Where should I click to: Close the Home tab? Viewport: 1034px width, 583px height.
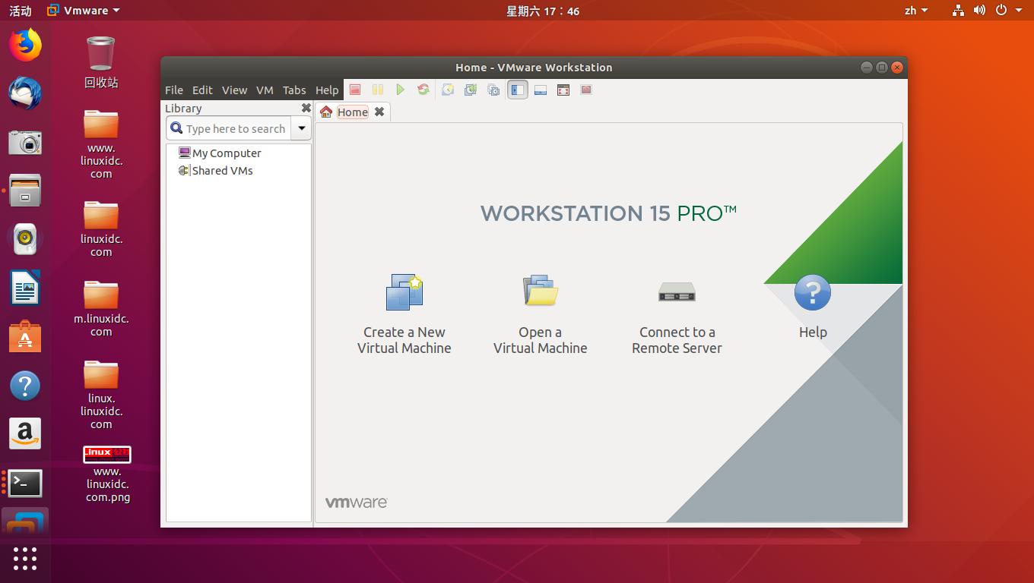[379, 112]
